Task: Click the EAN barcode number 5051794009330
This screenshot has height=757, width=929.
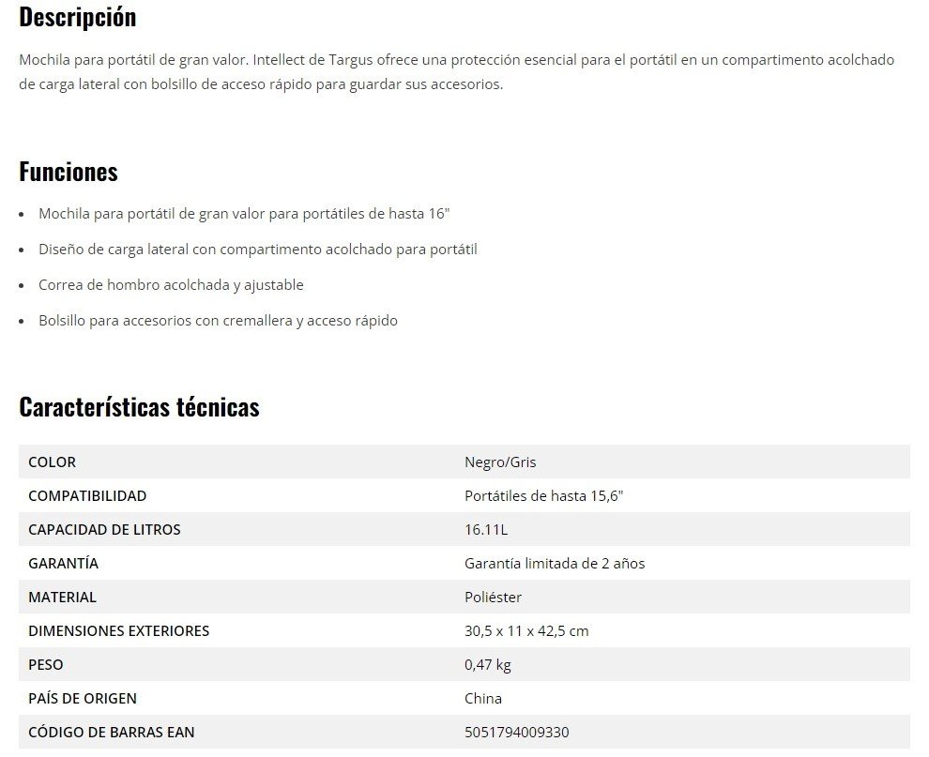Action: (x=516, y=733)
